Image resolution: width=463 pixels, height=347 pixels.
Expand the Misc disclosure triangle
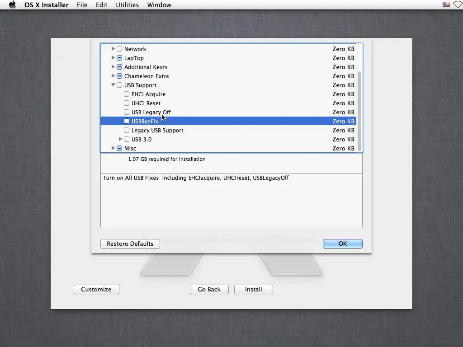(113, 148)
